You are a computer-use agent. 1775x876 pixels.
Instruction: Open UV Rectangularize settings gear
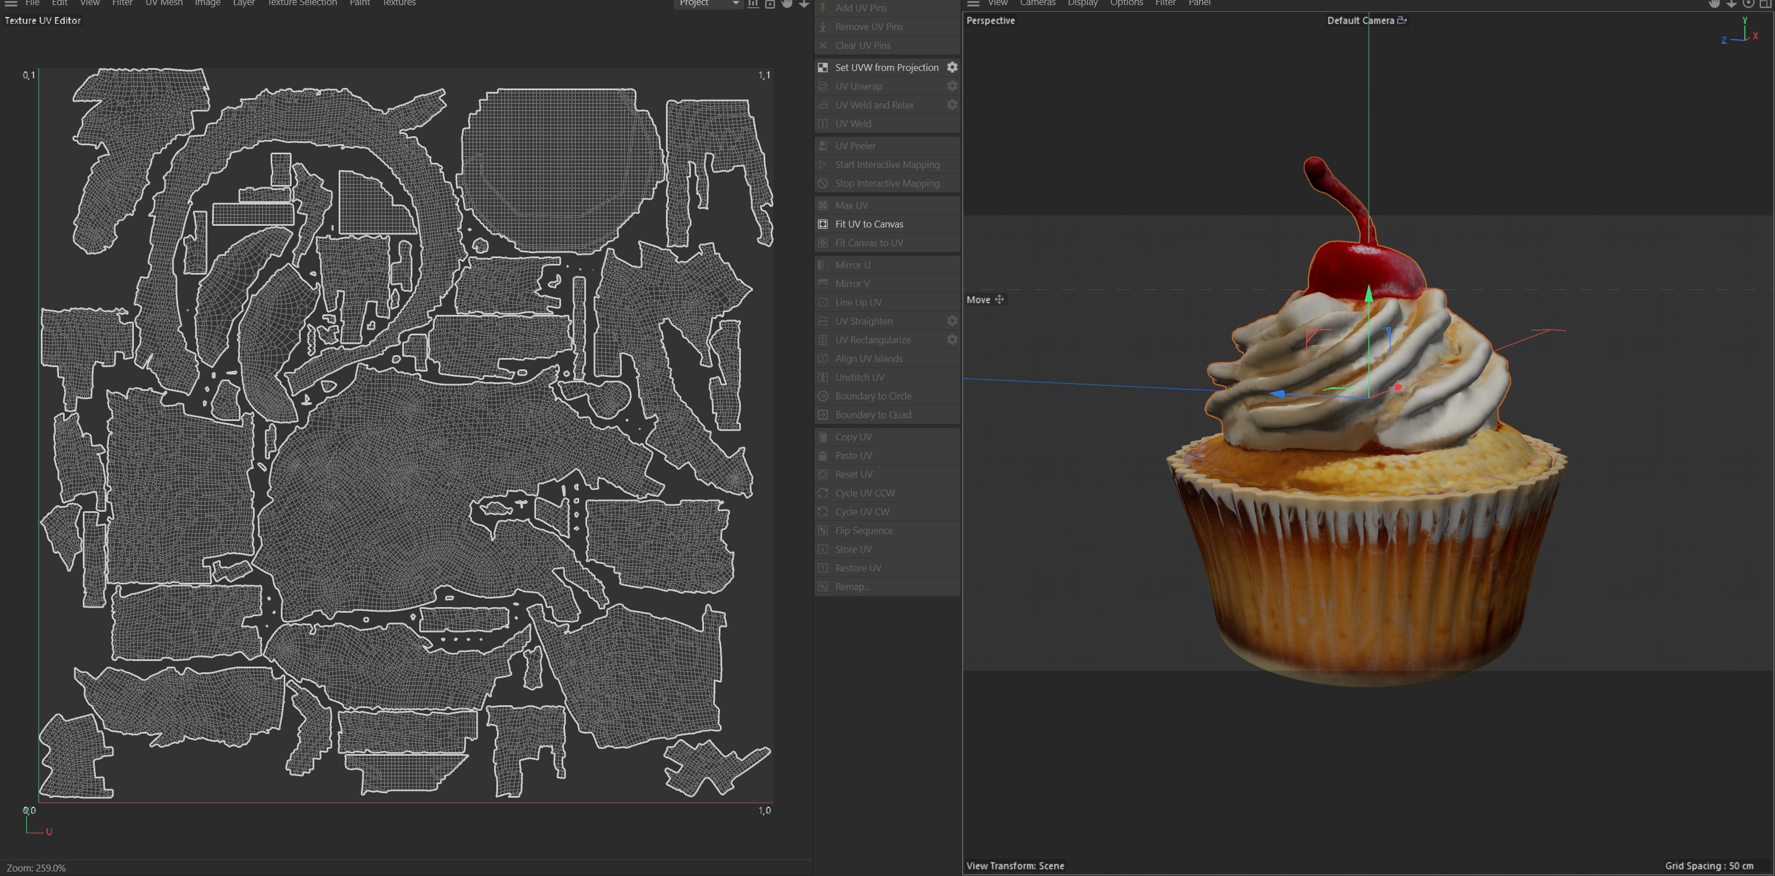(x=951, y=340)
